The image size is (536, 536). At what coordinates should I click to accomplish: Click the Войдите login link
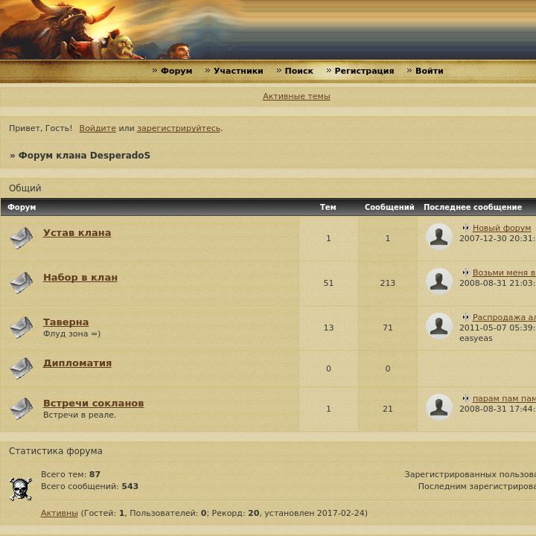(x=98, y=128)
